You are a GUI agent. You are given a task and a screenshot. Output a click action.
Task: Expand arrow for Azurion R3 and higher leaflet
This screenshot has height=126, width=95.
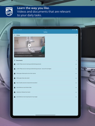pos(76,69)
